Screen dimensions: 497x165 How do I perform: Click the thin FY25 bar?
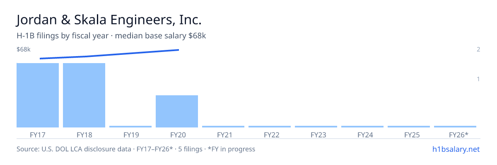[x=409, y=127]
